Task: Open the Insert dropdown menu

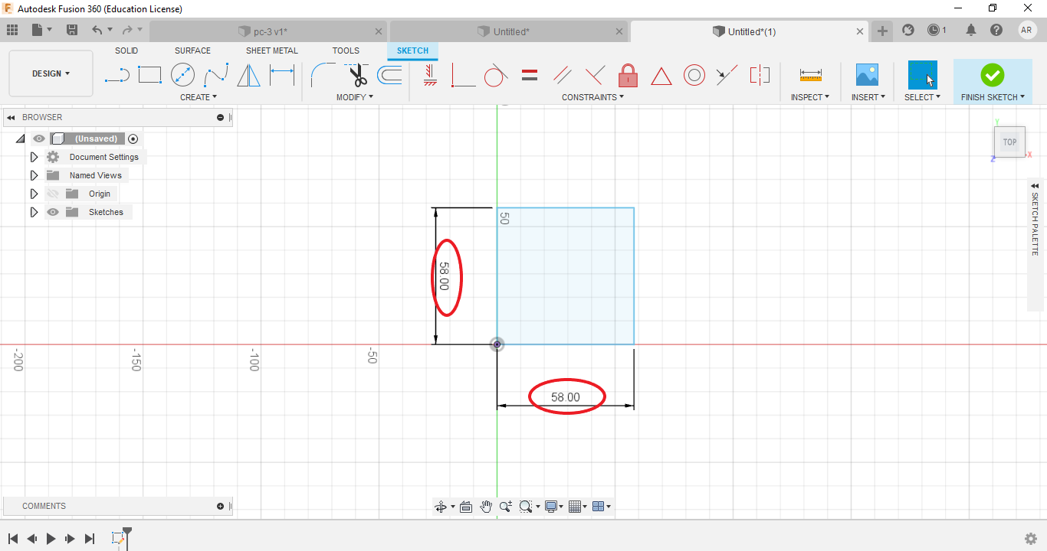Action: pos(868,97)
